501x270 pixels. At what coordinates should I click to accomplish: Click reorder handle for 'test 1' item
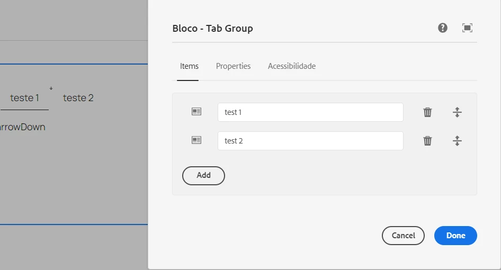click(x=458, y=112)
